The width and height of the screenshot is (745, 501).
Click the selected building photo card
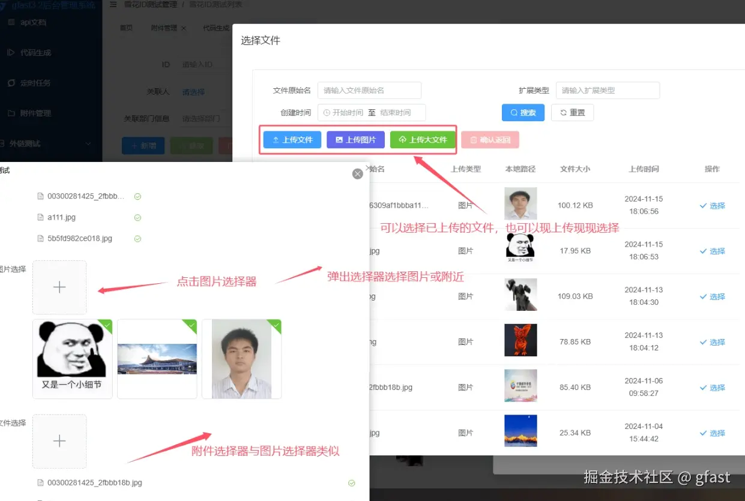[157, 359]
